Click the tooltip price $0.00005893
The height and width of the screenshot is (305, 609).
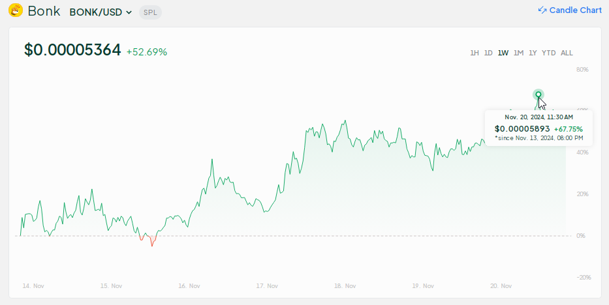click(522, 128)
